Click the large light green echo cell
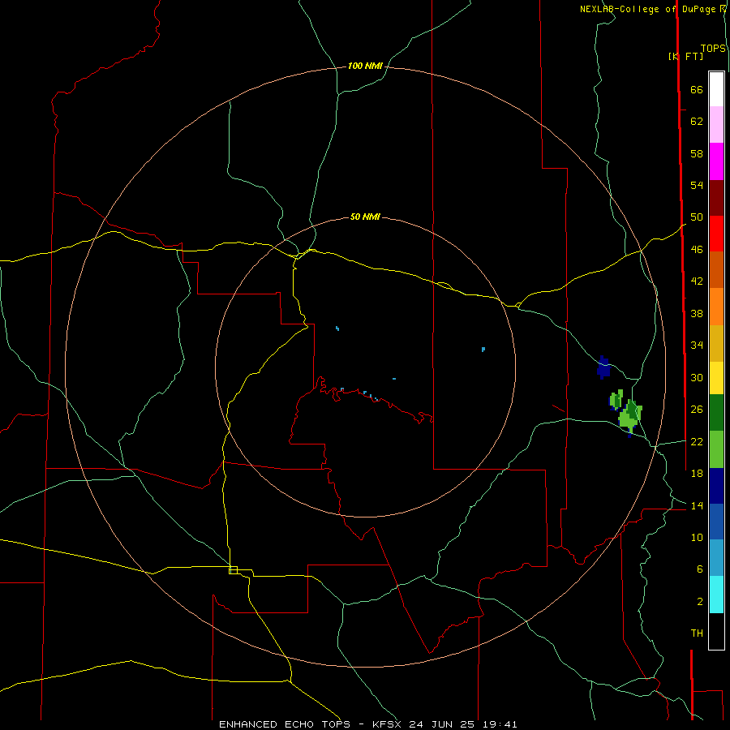Screen dimensions: 730x730 coord(630,414)
